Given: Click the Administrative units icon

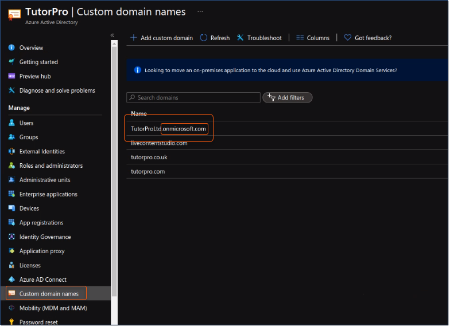Looking at the screenshot, I should pos(11,180).
